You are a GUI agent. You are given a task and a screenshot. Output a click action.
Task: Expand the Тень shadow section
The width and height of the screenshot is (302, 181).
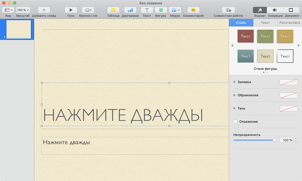click(234, 108)
